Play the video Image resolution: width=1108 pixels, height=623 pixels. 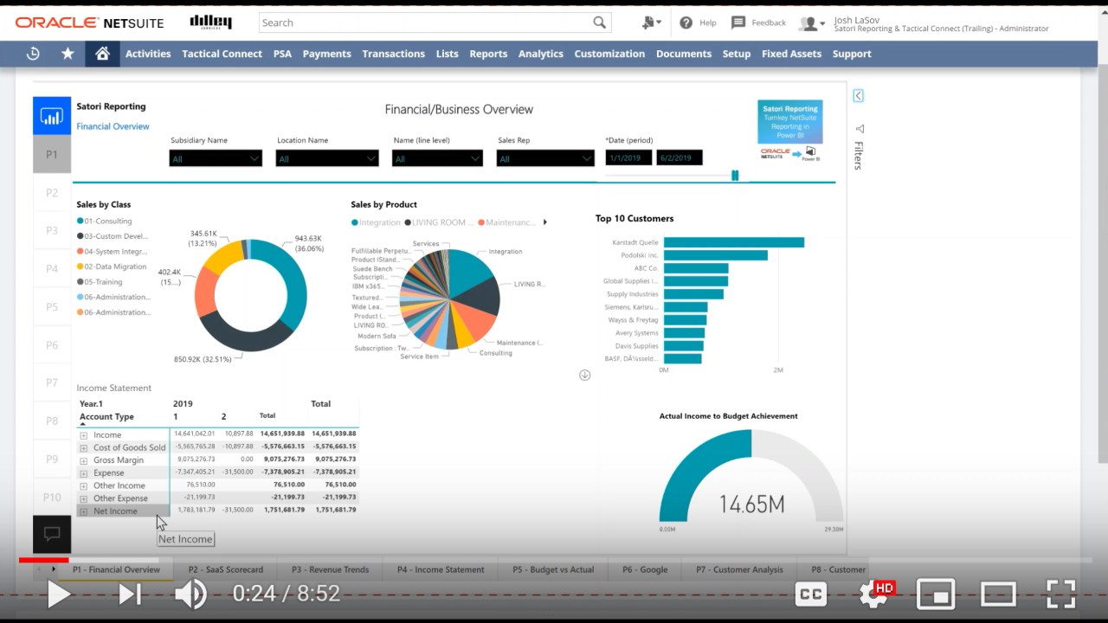point(58,594)
